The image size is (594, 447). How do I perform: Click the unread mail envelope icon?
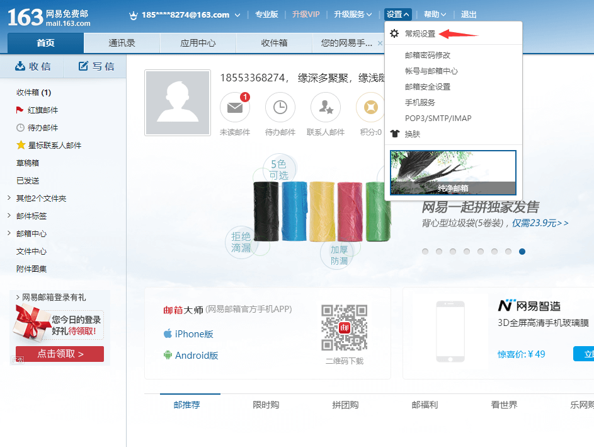coord(234,108)
